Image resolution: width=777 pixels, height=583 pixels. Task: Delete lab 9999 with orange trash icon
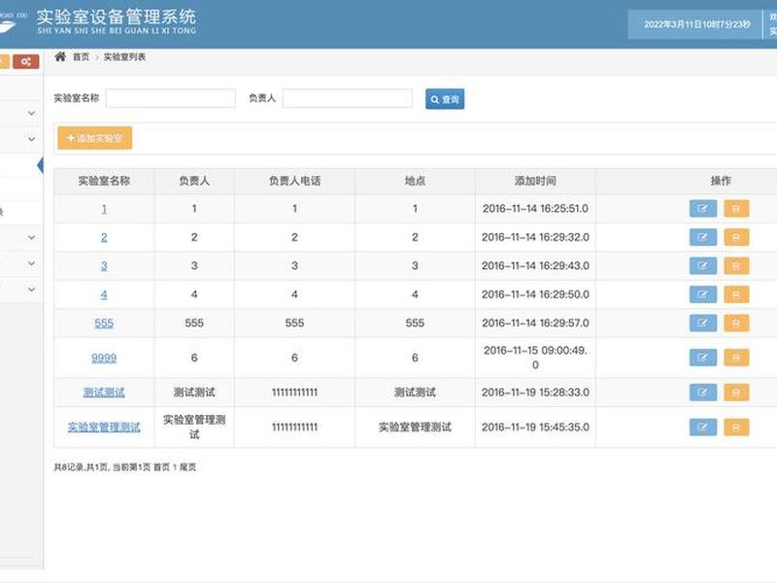click(x=736, y=358)
